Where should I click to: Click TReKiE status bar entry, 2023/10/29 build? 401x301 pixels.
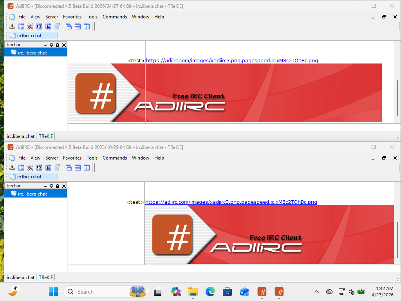(x=46, y=277)
